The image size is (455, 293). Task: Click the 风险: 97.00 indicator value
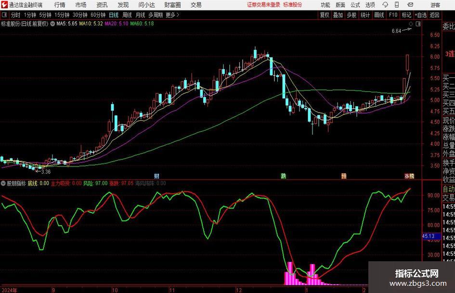point(95,183)
